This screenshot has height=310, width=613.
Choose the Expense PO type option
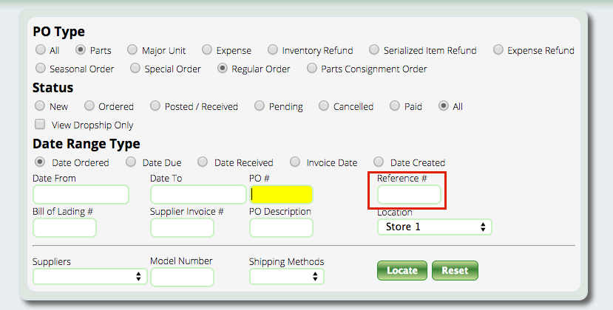[207, 50]
